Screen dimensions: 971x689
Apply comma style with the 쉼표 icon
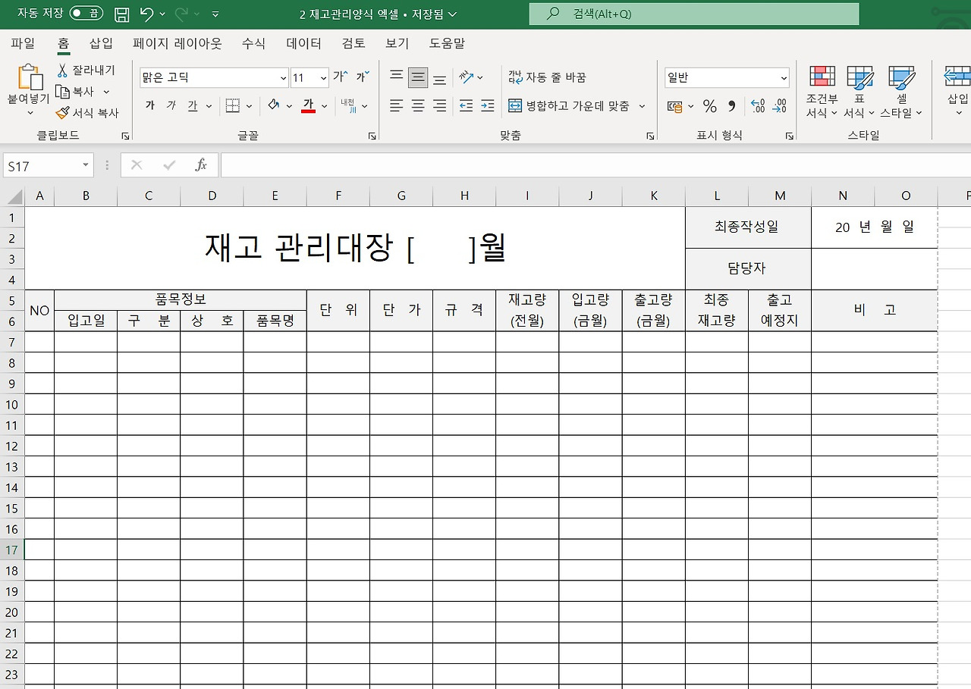pyautogui.click(x=731, y=106)
